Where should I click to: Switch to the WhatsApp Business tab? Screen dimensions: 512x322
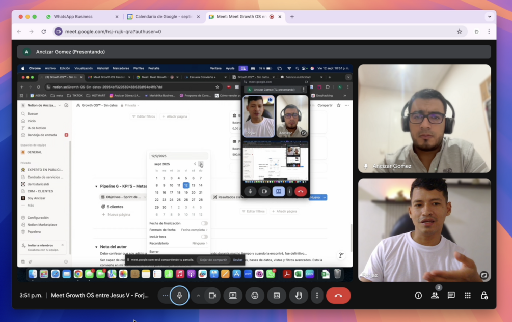click(73, 17)
